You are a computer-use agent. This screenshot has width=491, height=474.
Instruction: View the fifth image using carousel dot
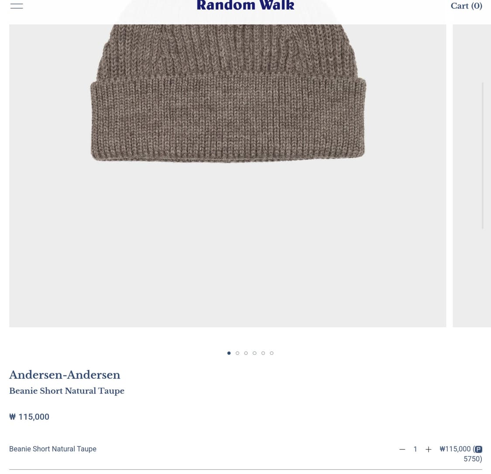(263, 353)
